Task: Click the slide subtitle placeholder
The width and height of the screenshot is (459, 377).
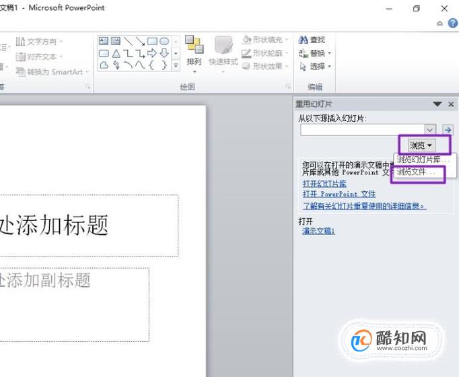Action: pos(75,304)
